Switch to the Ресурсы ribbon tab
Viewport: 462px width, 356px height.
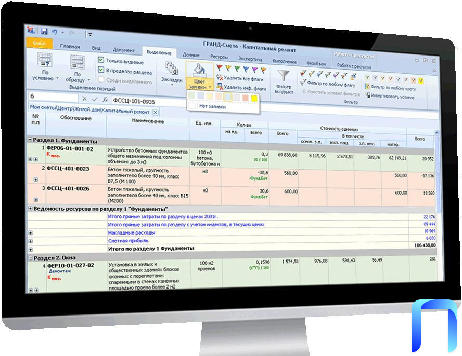[219, 57]
